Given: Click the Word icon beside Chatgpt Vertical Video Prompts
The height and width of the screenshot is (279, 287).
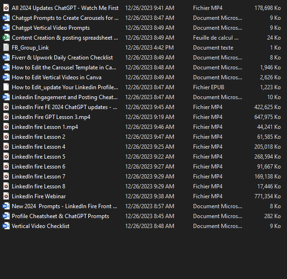Looking at the screenshot, I should 6,28.
